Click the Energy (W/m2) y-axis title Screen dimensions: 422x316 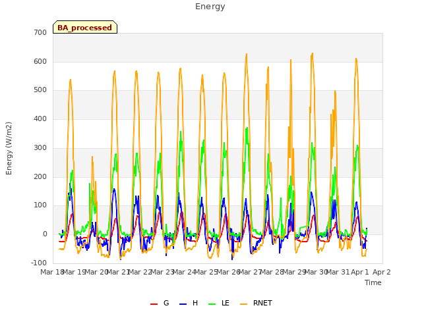(x=9, y=148)
